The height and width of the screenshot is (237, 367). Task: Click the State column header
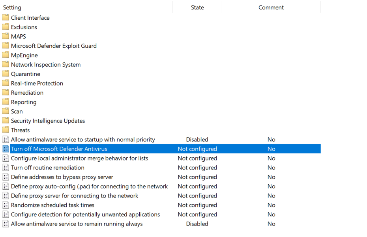click(197, 7)
